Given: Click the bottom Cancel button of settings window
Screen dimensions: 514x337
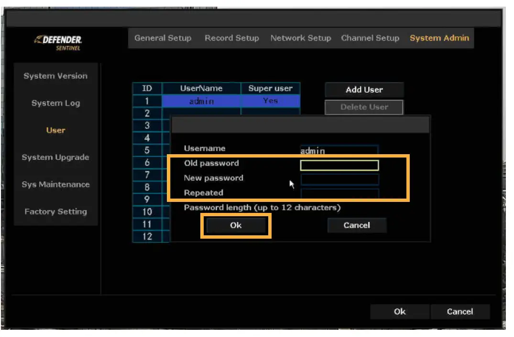Looking at the screenshot, I should click(460, 312).
